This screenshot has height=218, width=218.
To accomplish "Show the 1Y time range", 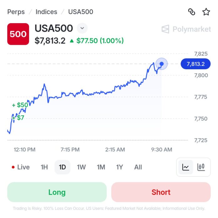I will click(x=120, y=167).
